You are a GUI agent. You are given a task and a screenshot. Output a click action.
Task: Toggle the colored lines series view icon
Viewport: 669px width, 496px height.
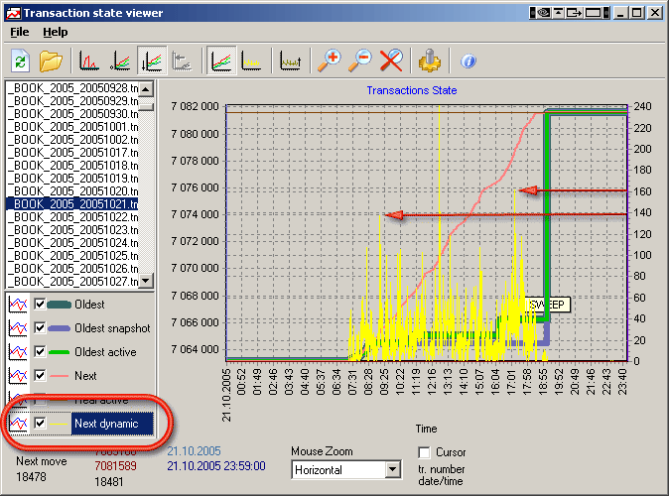pos(221,61)
